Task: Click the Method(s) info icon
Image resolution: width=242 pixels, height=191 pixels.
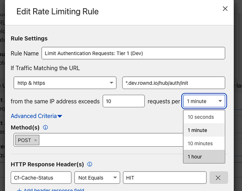Action: 45,127
